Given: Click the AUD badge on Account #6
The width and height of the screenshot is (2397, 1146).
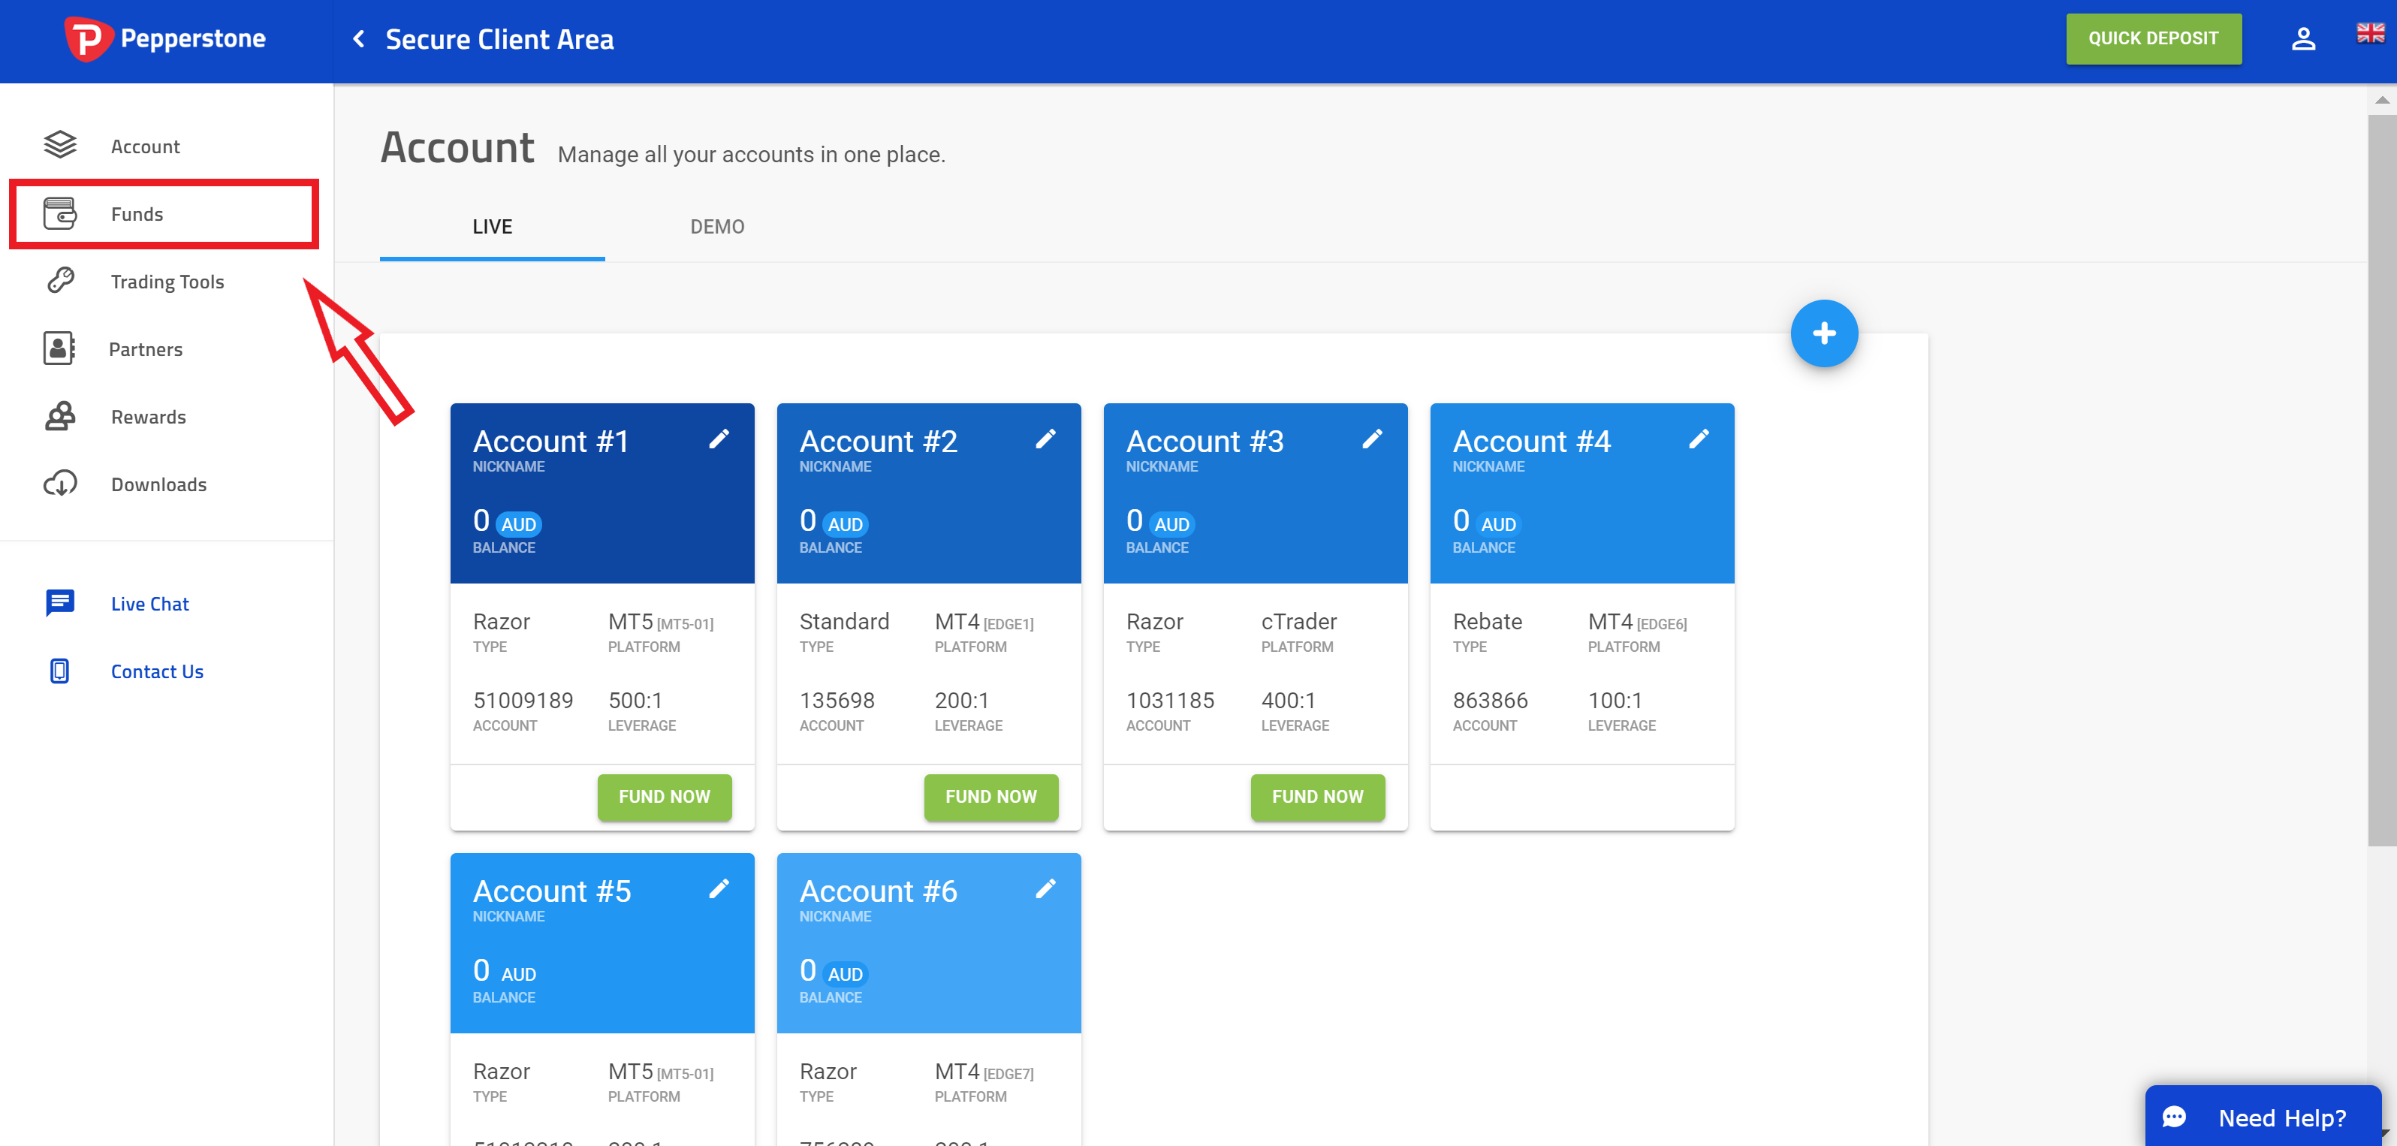Looking at the screenshot, I should pyautogui.click(x=845, y=974).
